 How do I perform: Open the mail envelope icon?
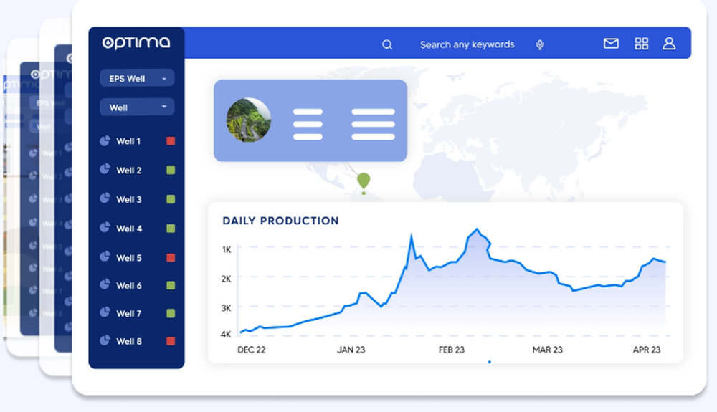tap(611, 44)
